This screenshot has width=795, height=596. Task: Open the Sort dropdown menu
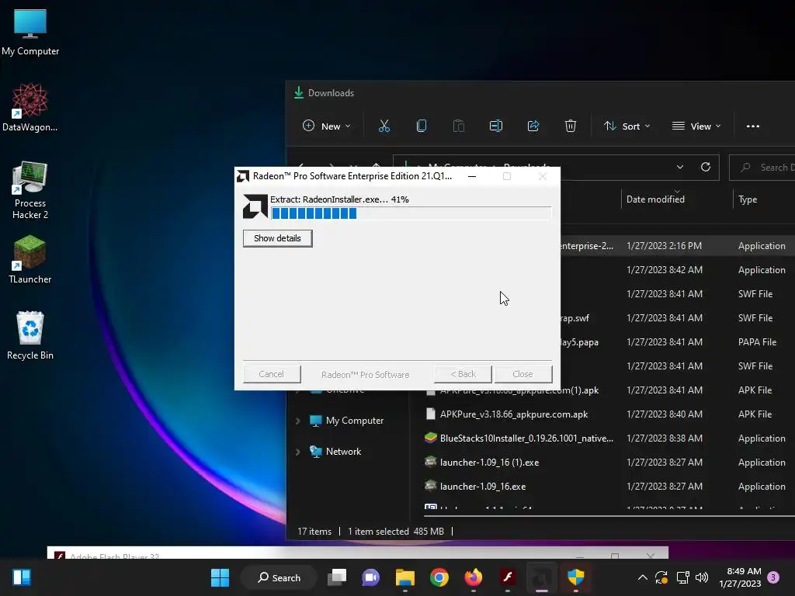pos(627,126)
